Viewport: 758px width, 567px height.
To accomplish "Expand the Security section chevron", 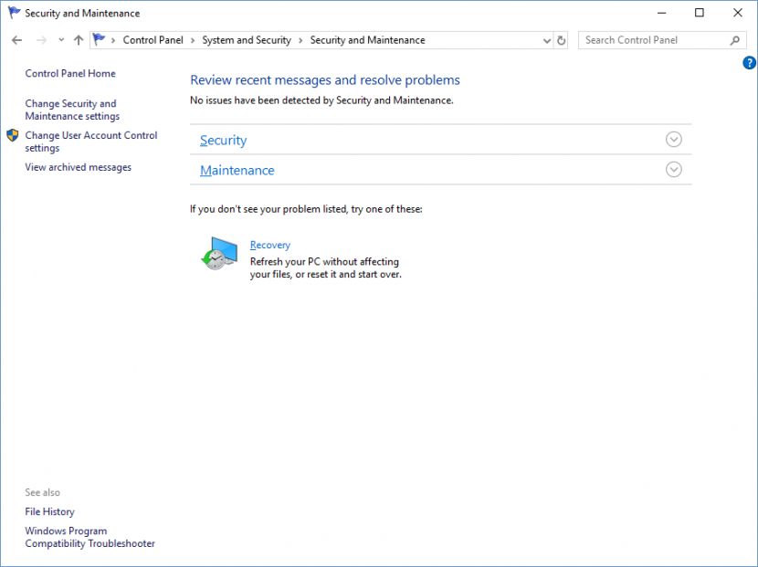I will pos(673,139).
